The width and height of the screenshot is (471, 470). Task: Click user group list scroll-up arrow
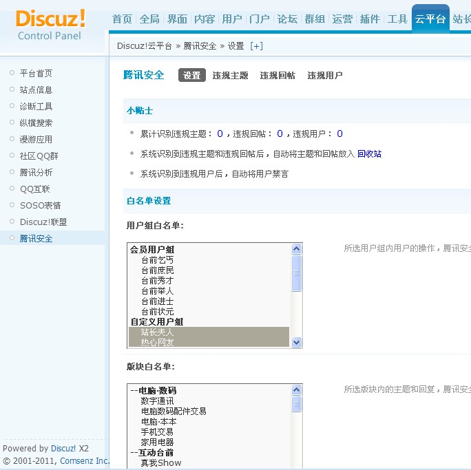297,249
